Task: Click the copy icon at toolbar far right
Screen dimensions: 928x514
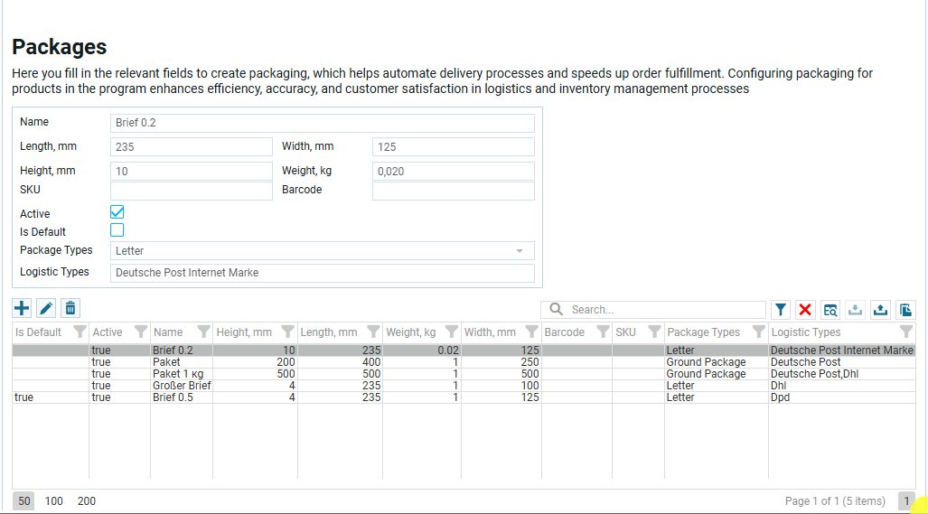Action: (x=905, y=310)
